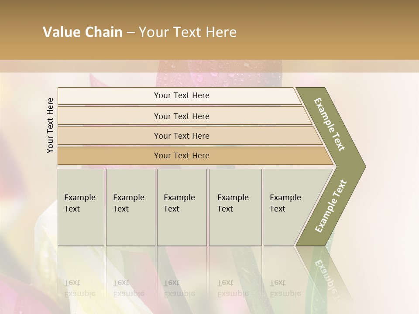Click the bold 'Value Chain' title text
The image size is (419, 314).
coord(82,32)
